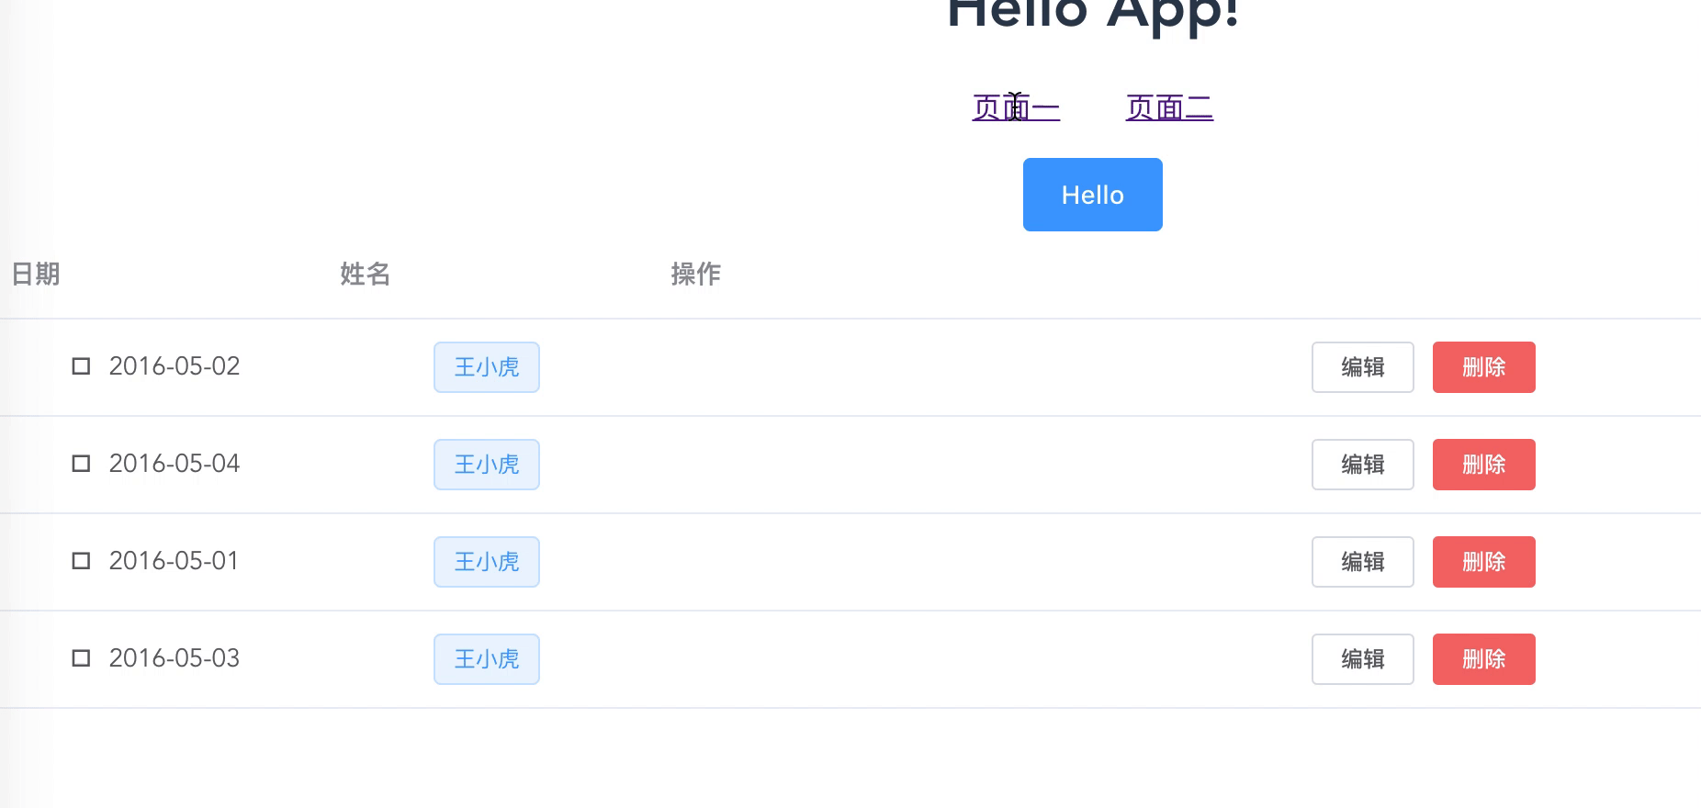Image resolution: width=1701 pixels, height=808 pixels.
Task: Click the date text 2016-05-04
Action: (x=175, y=464)
